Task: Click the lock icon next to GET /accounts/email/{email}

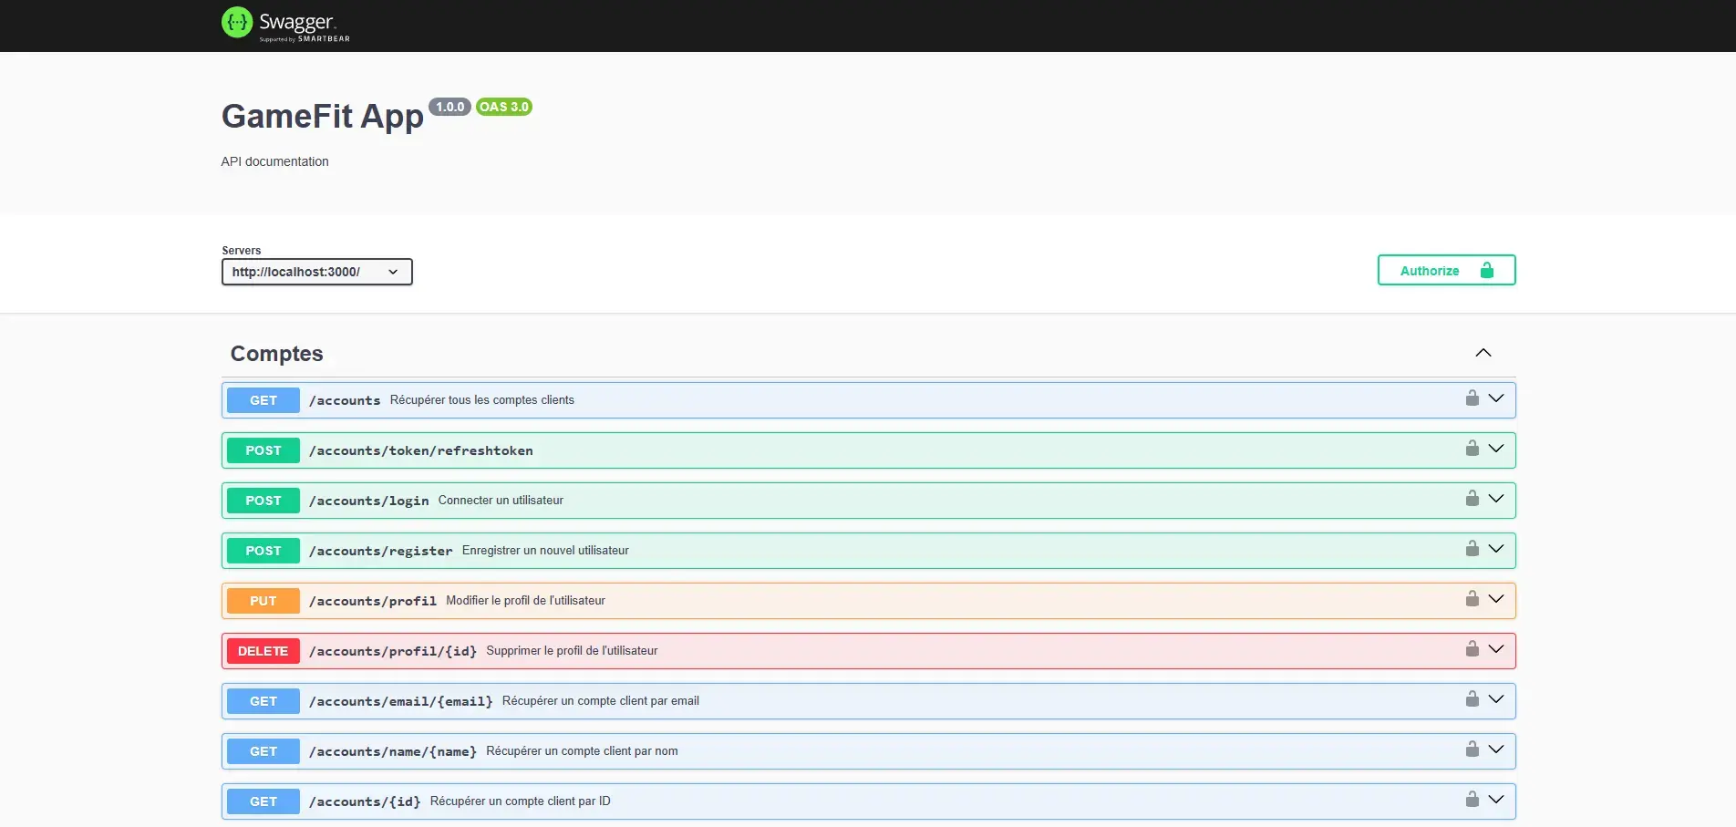Action: coord(1472,699)
